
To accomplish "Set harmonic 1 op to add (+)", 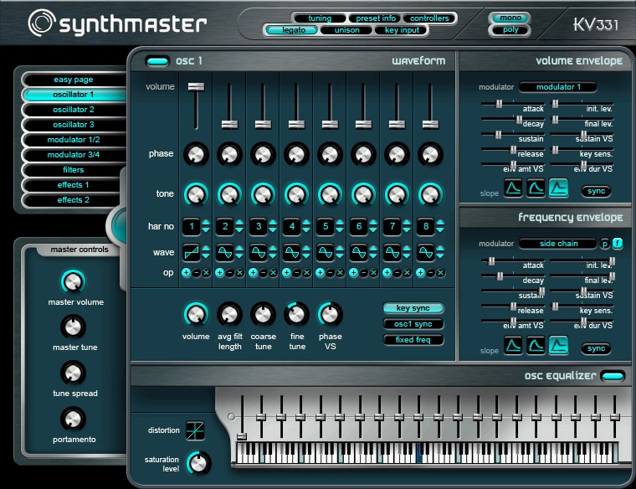I will click(x=186, y=273).
